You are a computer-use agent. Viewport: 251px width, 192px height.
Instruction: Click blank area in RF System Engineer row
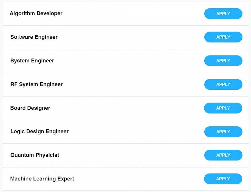click(x=129, y=85)
